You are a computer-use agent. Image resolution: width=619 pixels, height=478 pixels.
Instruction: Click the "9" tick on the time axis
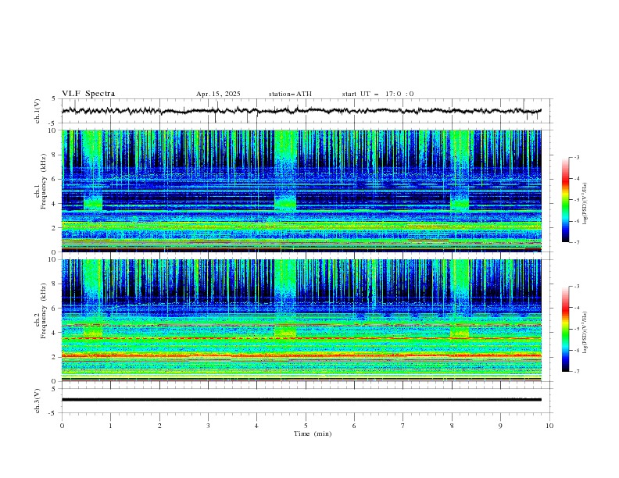click(x=500, y=426)
